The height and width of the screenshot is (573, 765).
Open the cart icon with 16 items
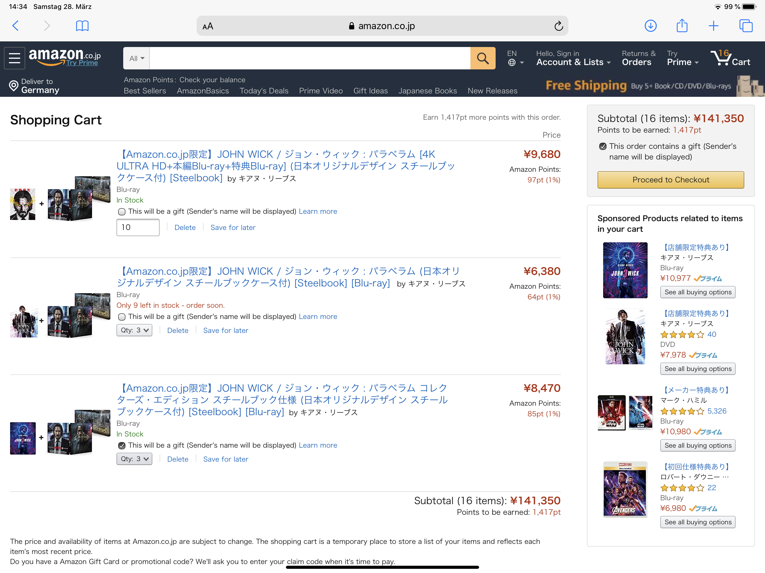(x=730, y=58)
